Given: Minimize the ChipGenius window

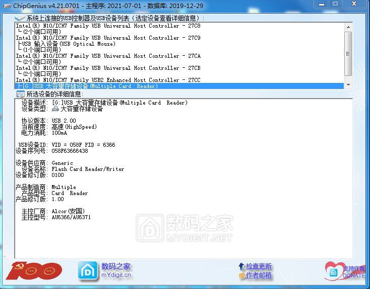Looking at the screenshot, I should tap(322, 4).
